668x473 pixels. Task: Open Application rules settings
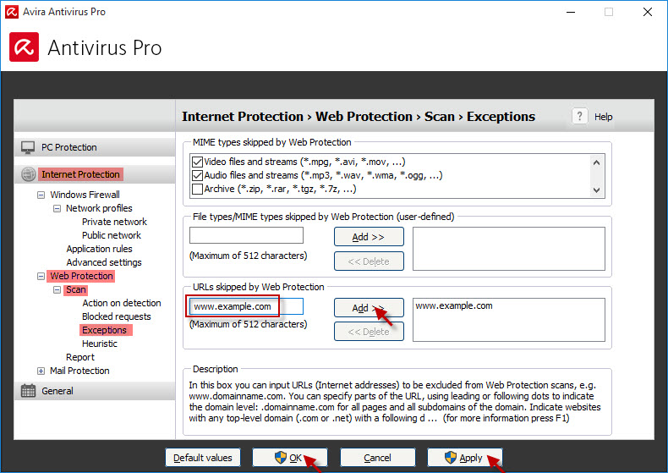coord(99,249)
